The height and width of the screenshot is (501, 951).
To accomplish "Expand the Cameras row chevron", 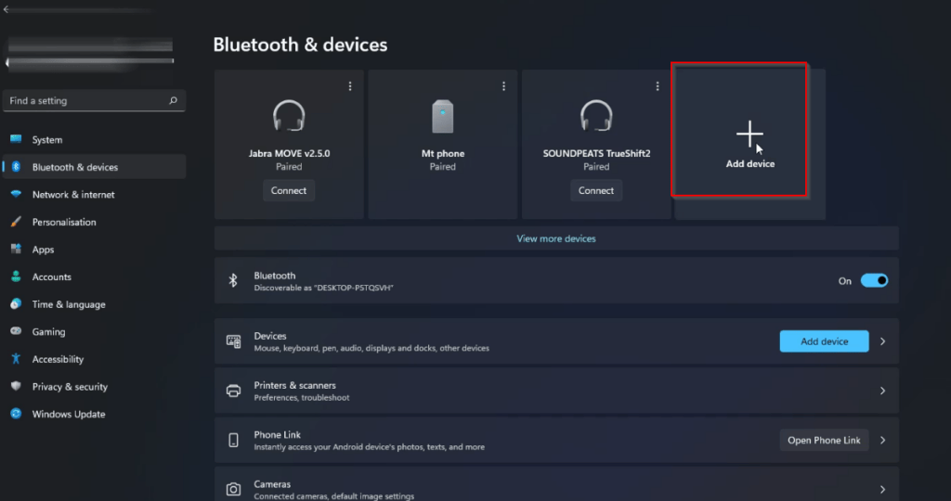I will [x=883, y=490].
